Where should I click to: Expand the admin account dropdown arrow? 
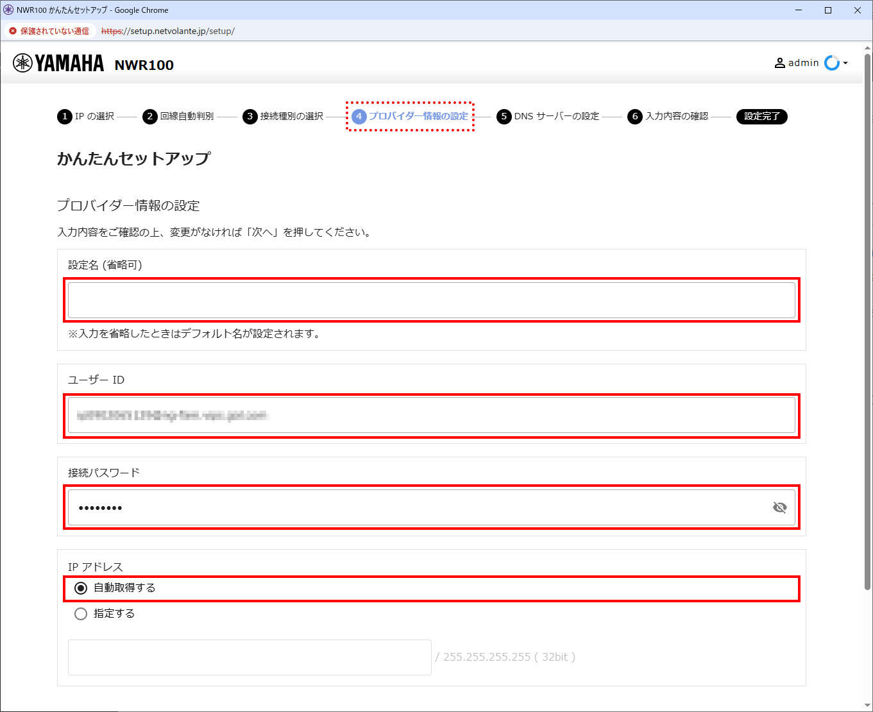845,63
